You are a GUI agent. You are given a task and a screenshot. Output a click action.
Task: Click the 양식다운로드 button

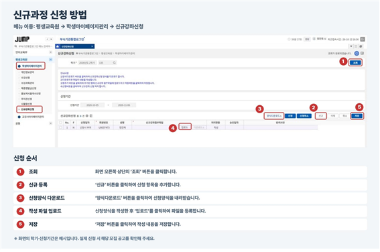click(x=274, y=116)
